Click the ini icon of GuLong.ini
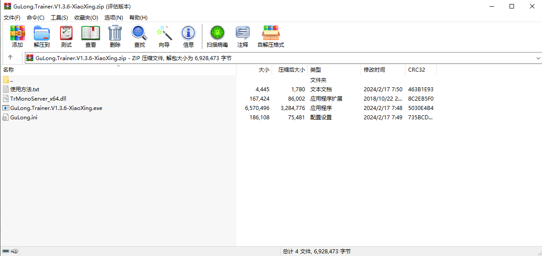The height and width of the screenshot is (256, 542). [x=6, y=118]
